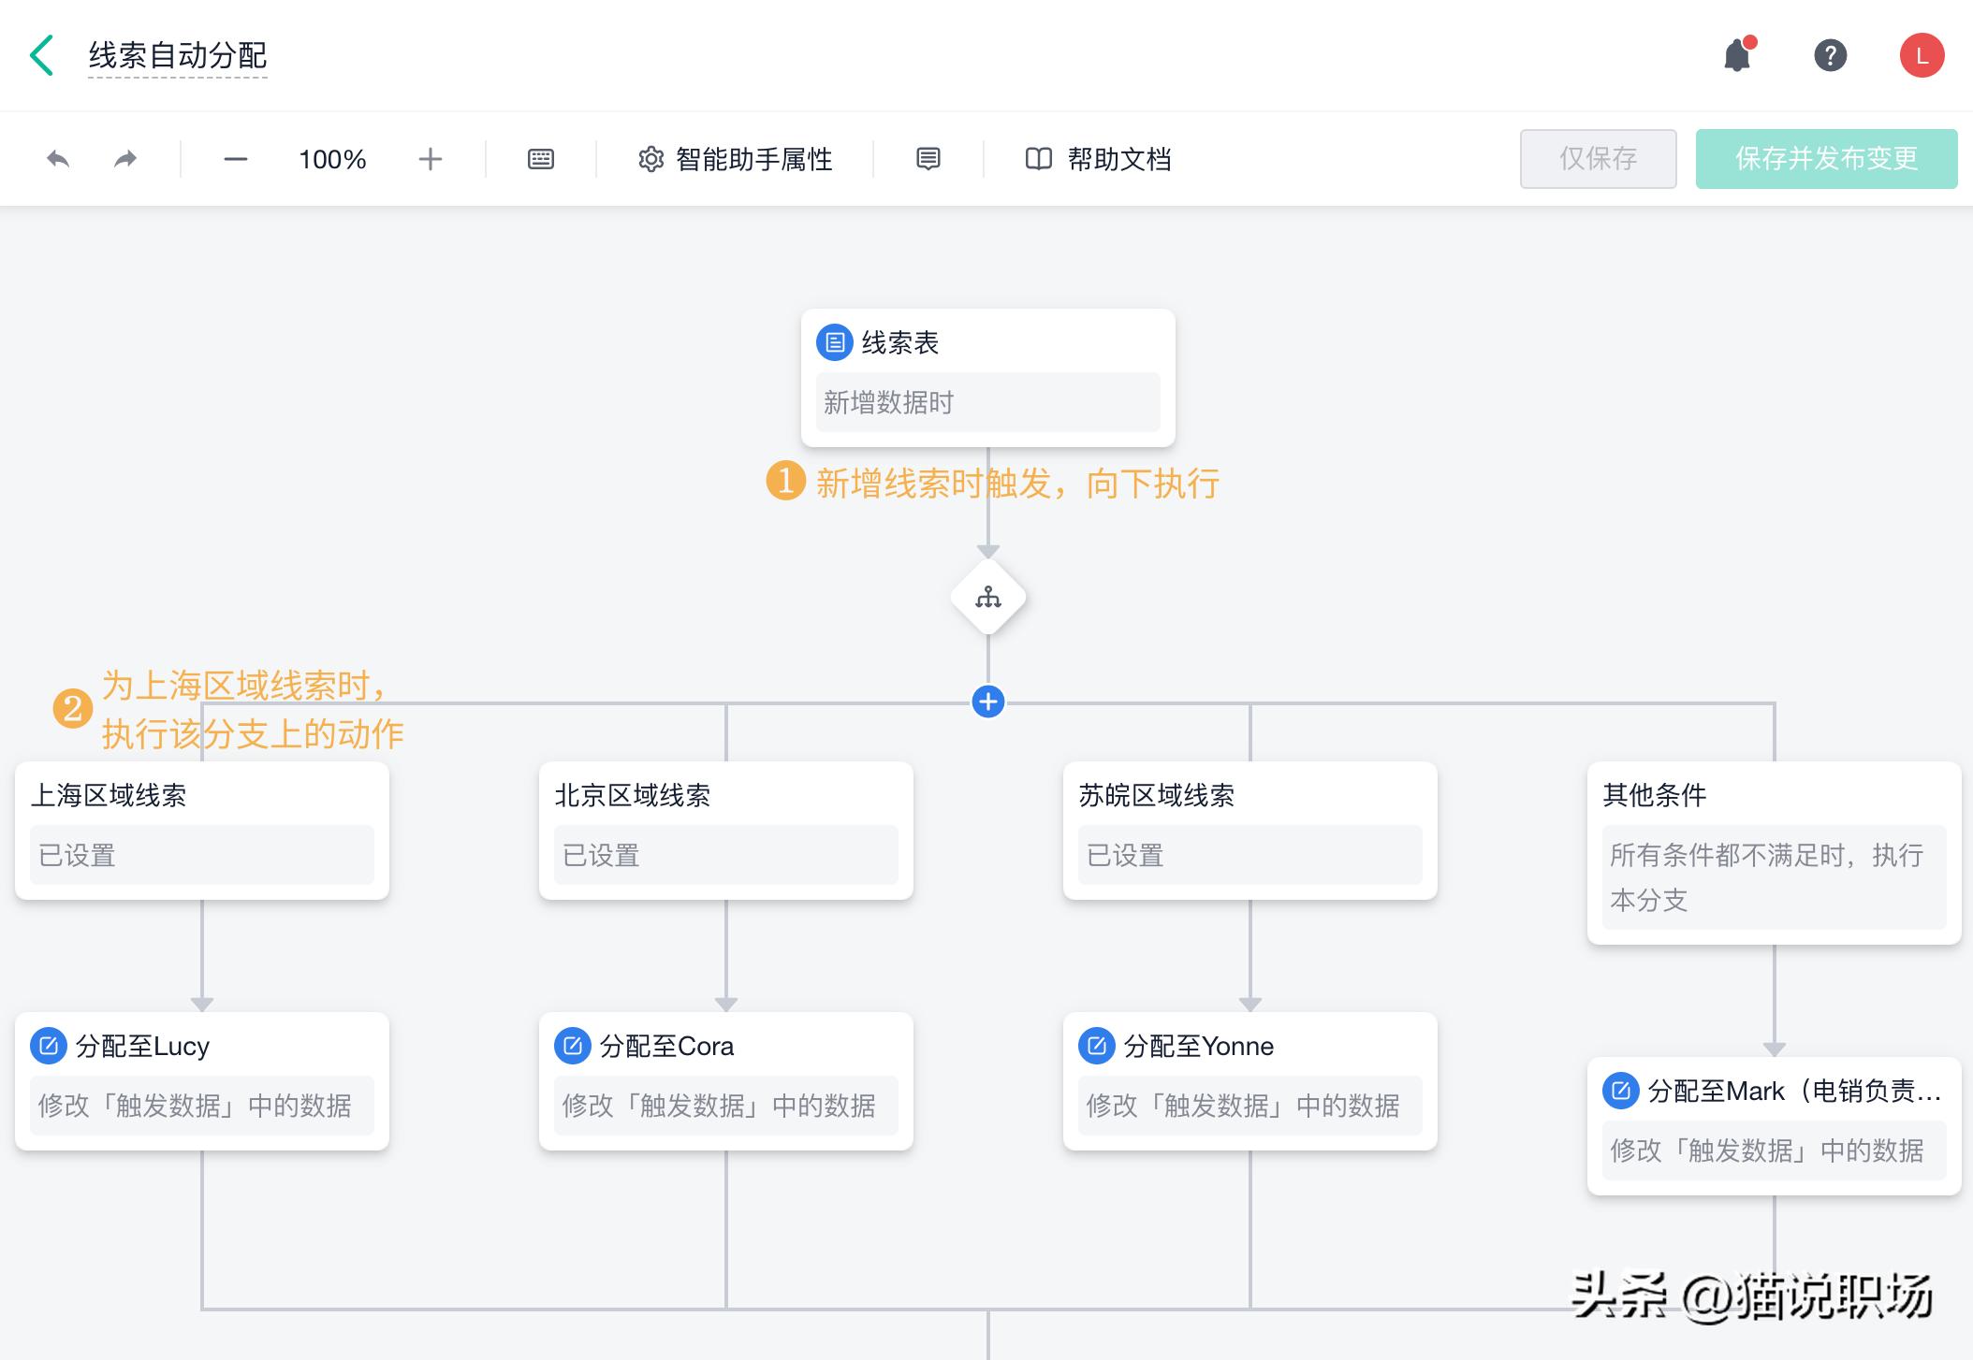Open the 新增数据时 trigger configuration
This screenshot has height=1360, width=1973.
(987, 401)
